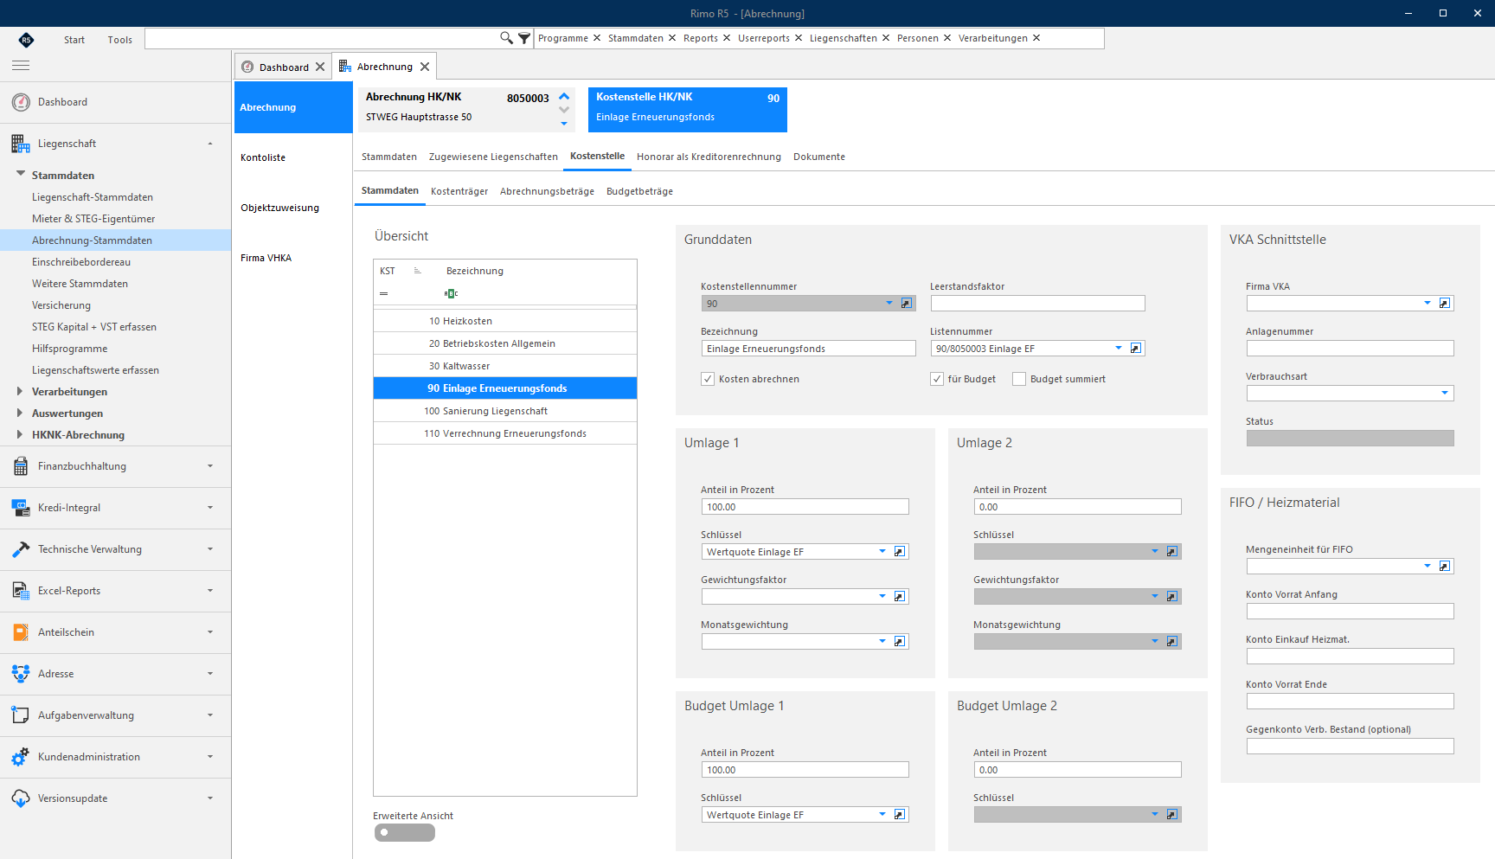Click the Versionsupdate cloud icon
The image size is (1495, 859).
click(x=21, y=798)
